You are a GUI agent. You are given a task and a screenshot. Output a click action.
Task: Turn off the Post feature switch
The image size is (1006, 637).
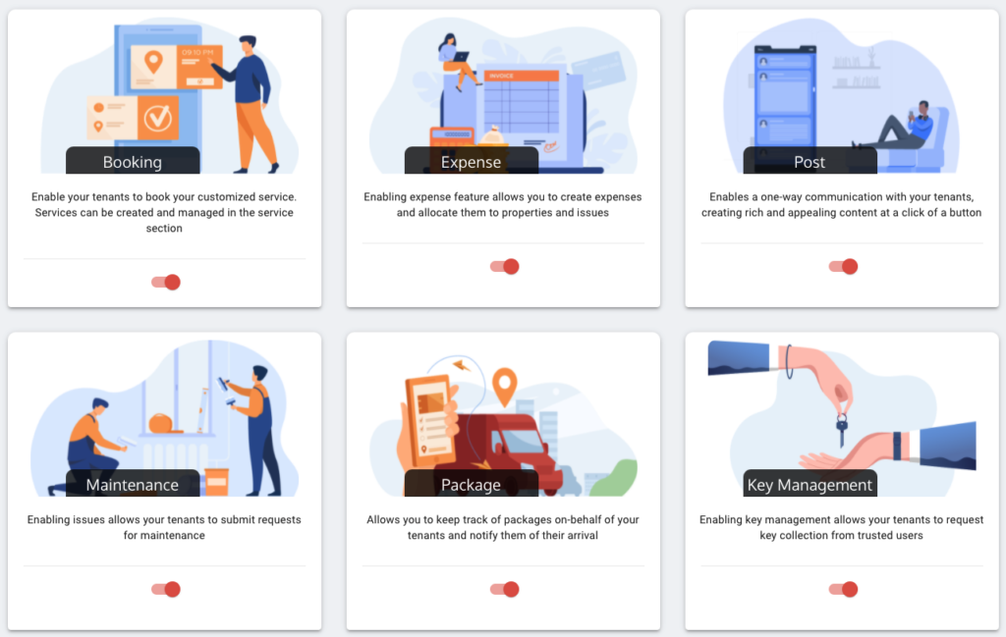(843, 267)
